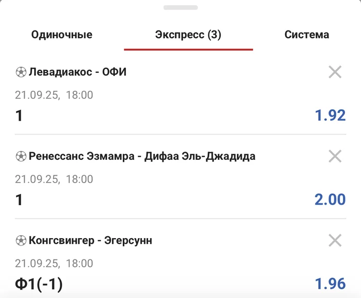The height and width of the screenshot is (298, 361).
Task: Remove Ренессанс Эзмамра bet with X
Action: (x=335, y=156)
